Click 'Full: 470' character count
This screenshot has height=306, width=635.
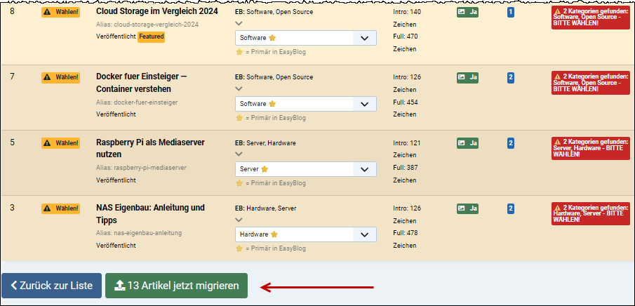coord(406,36)
